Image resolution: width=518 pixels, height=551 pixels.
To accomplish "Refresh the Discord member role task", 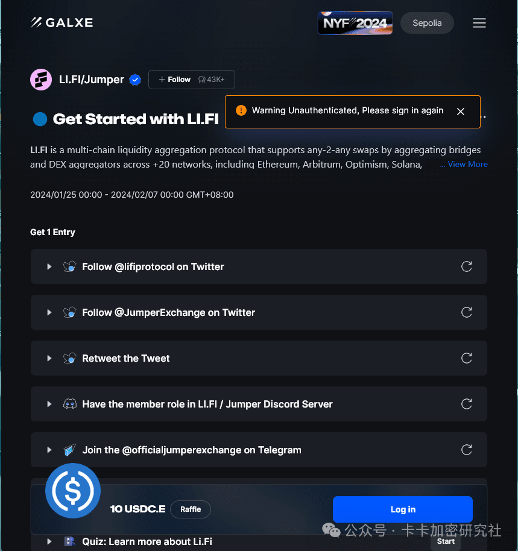I will click(466, 404).
